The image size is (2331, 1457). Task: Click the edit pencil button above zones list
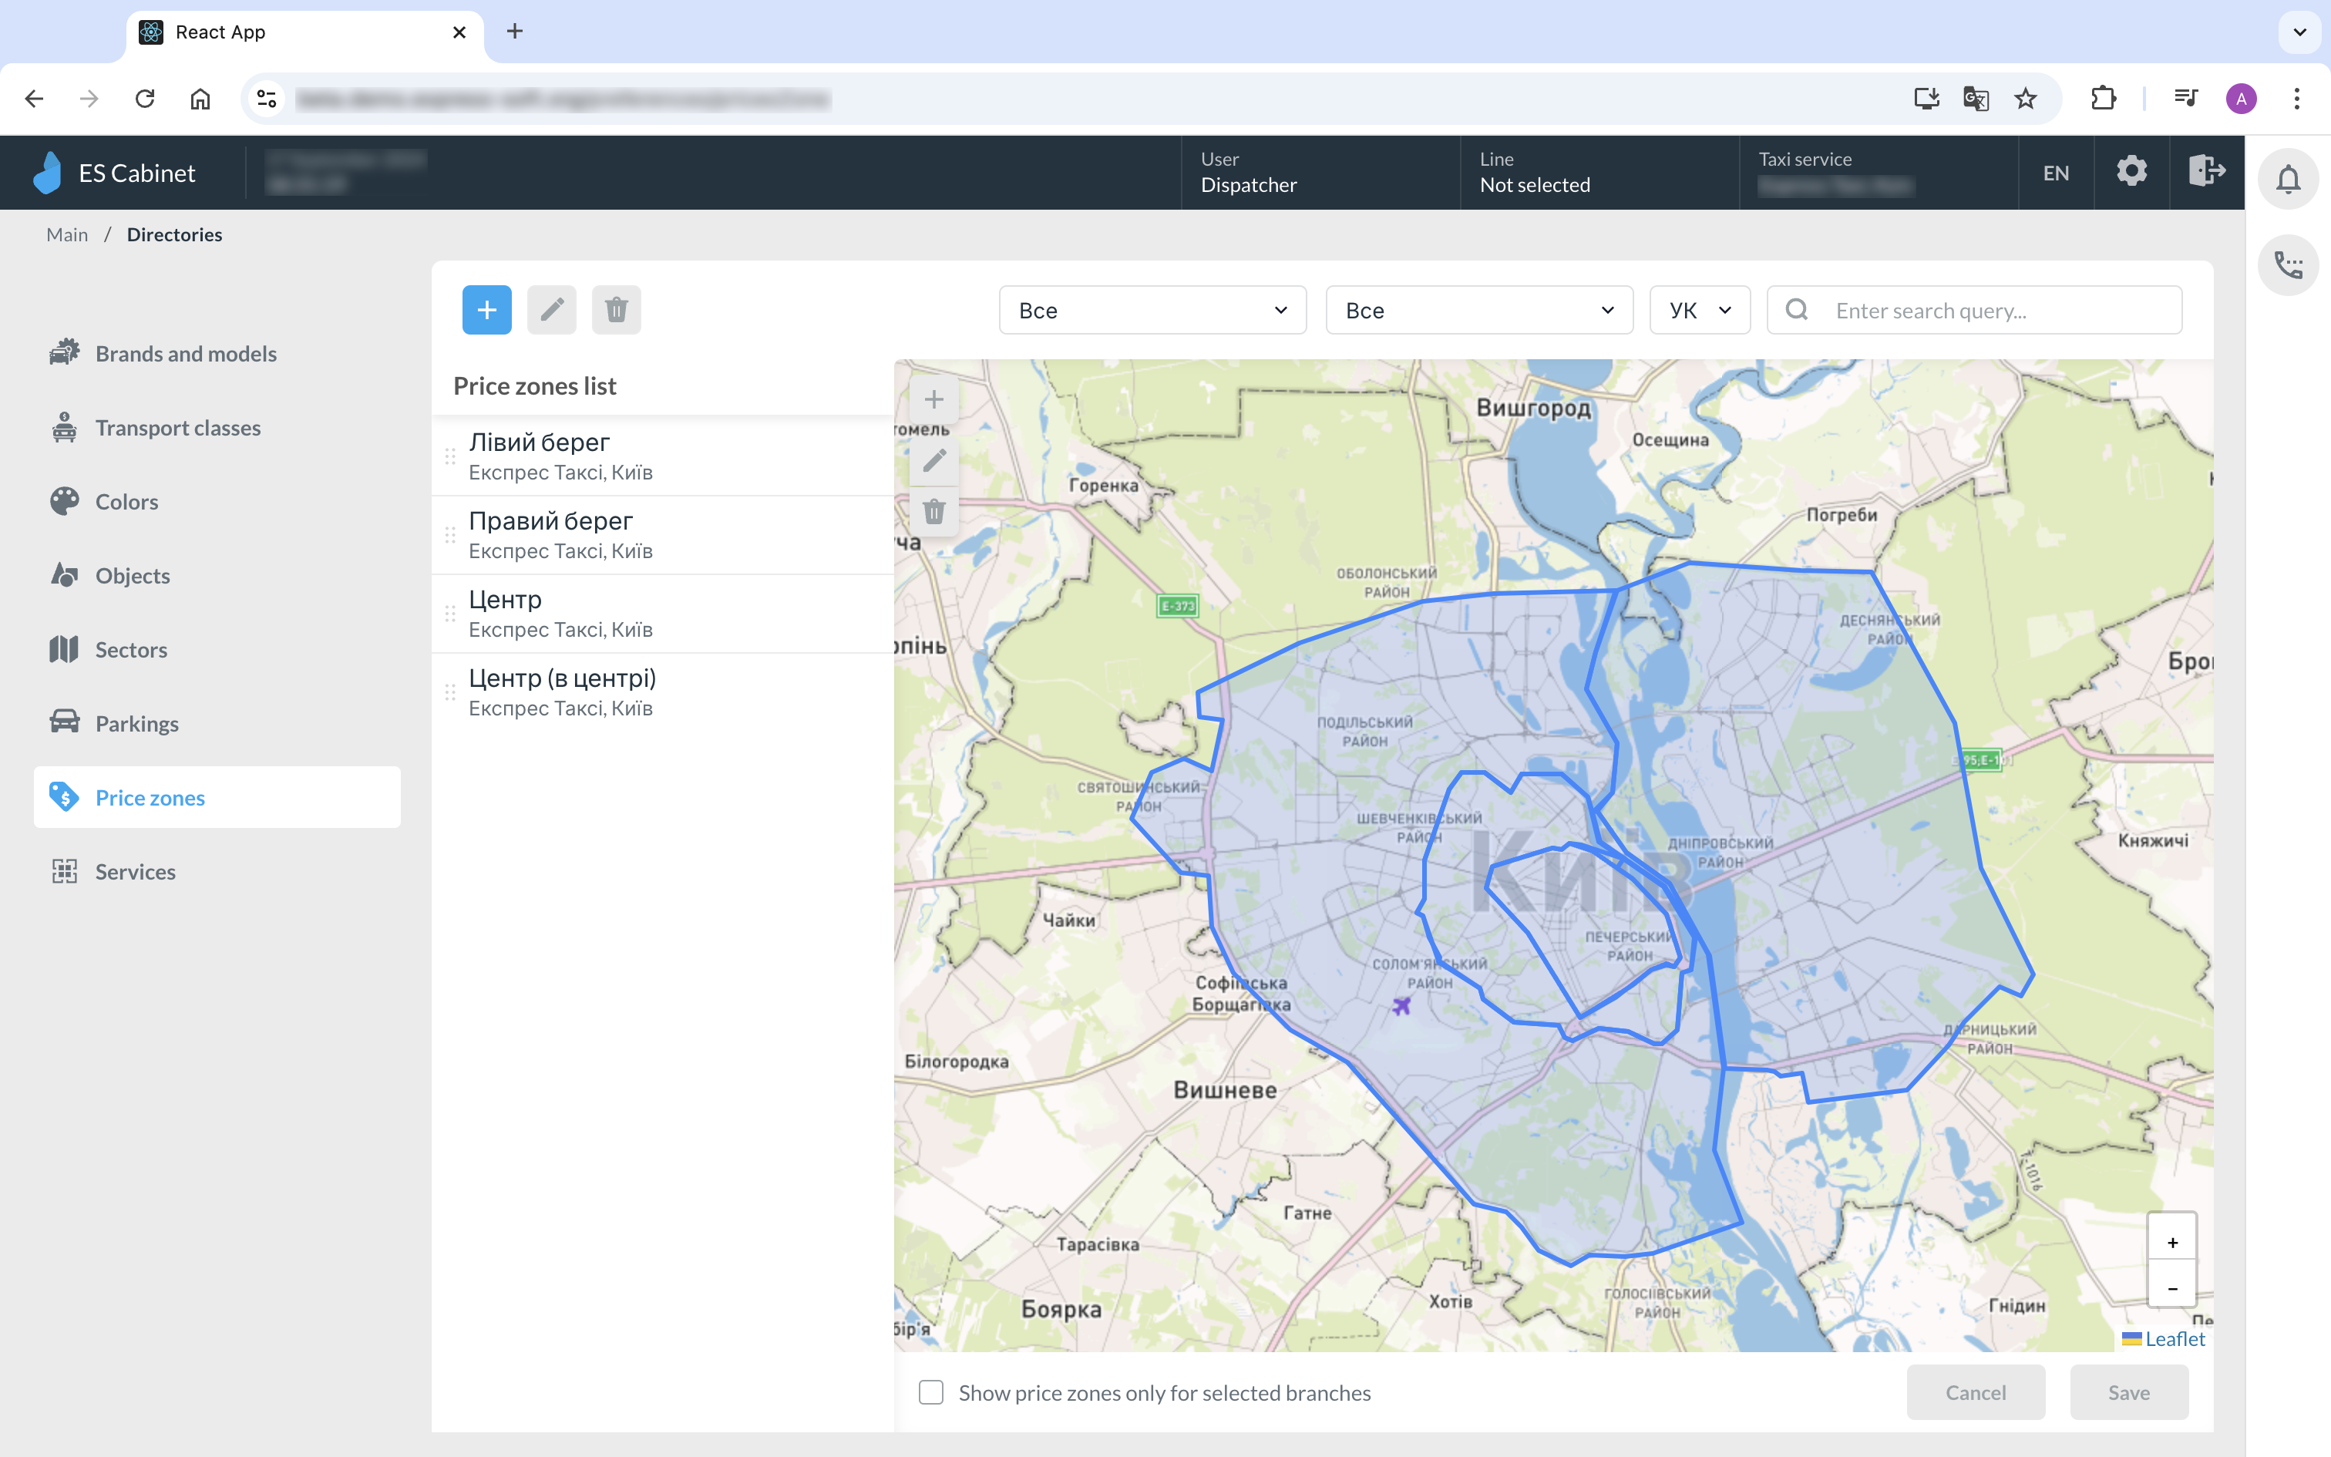tap(552, 310)
